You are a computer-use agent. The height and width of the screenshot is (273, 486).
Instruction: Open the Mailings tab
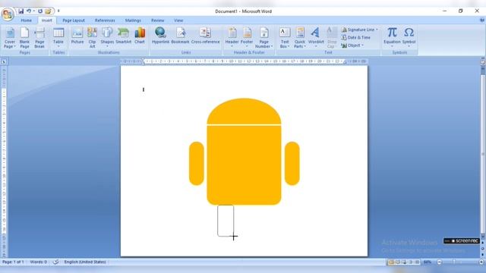pyautogui.click(x=133, y=20)
